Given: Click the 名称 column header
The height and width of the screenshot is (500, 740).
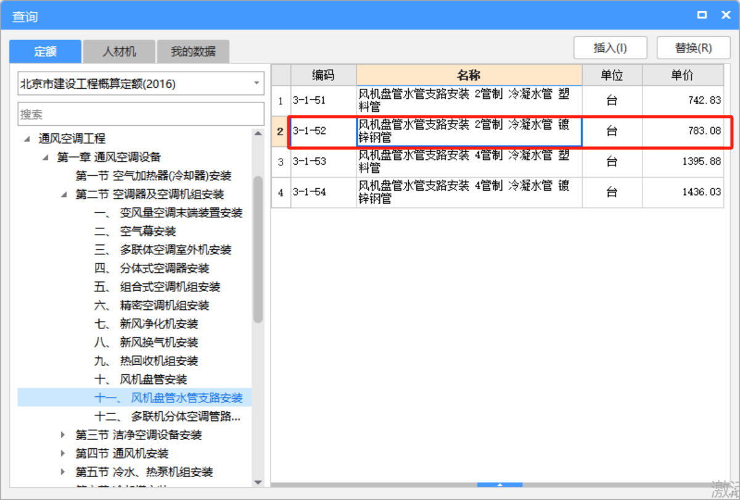Looking at the screenshot, I should pyautogui.click(x=469, y=75).
